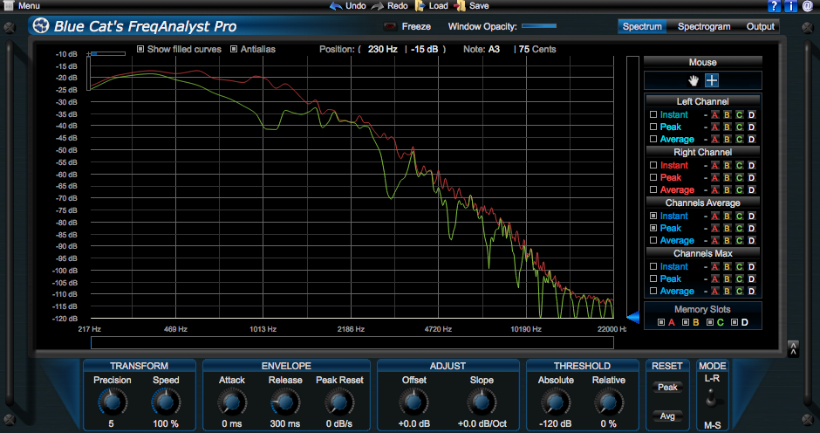Click the mini zoom overview above graph

pos(107,53)
